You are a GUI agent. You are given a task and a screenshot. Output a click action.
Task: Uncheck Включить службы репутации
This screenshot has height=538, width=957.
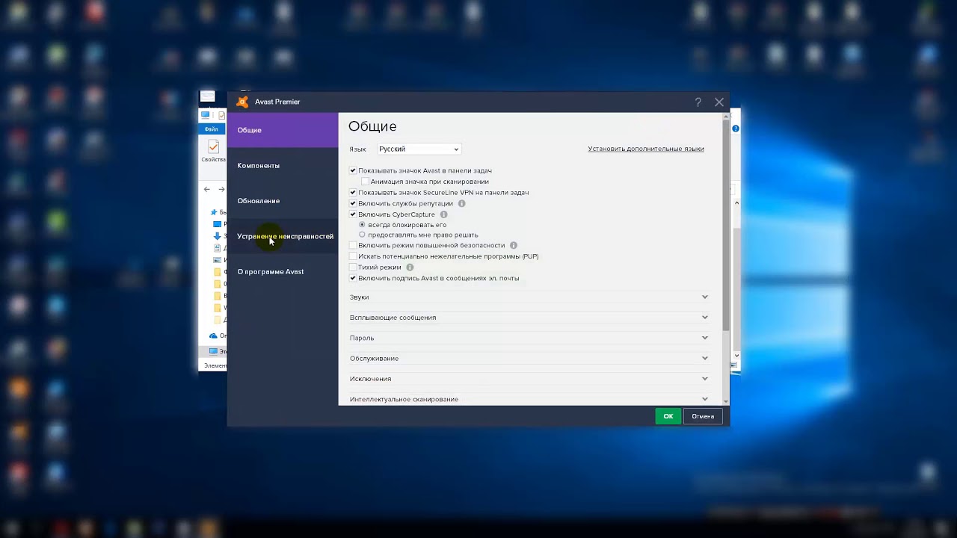pyautogui.click(x=353, y=203)
